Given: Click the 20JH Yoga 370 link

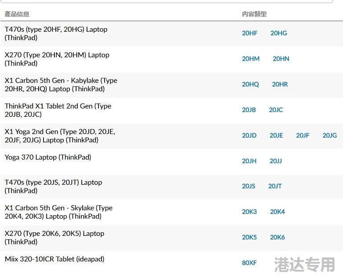Looking at the screenshot, I should coord(249,161).
